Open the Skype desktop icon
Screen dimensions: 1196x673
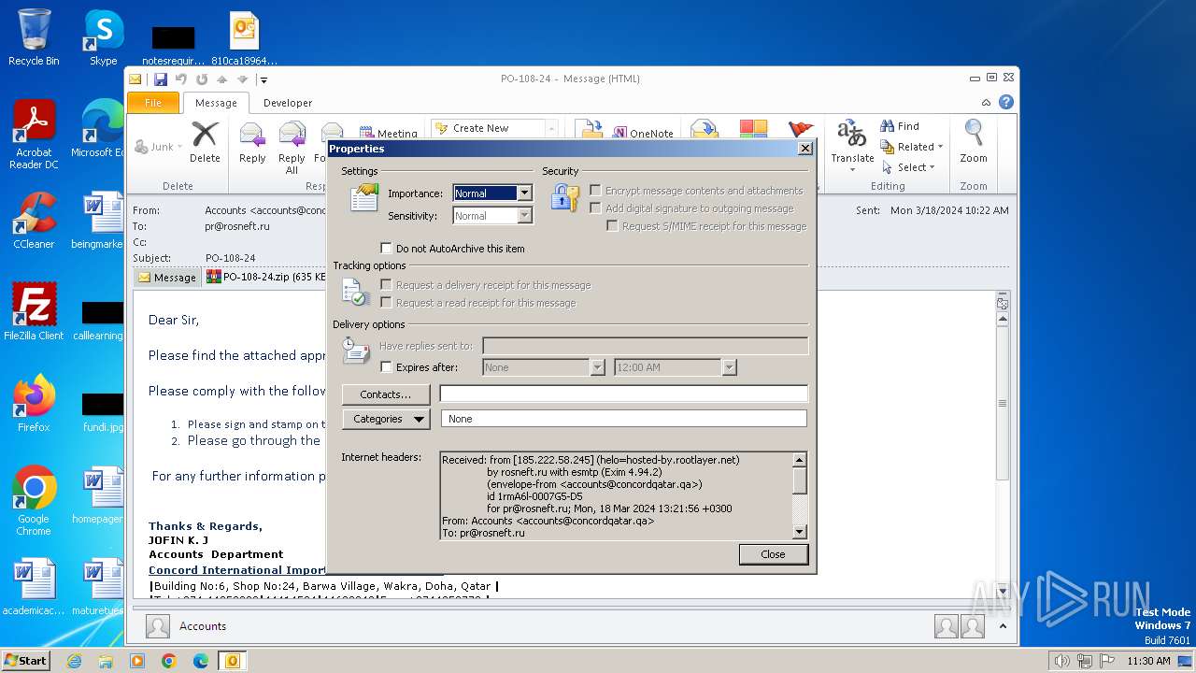click(x=103, y=37)
